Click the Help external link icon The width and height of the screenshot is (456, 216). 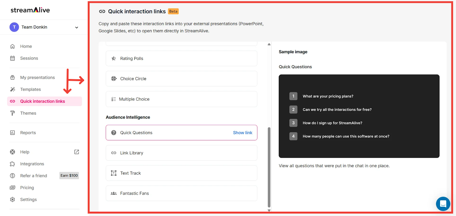(77, 152)
